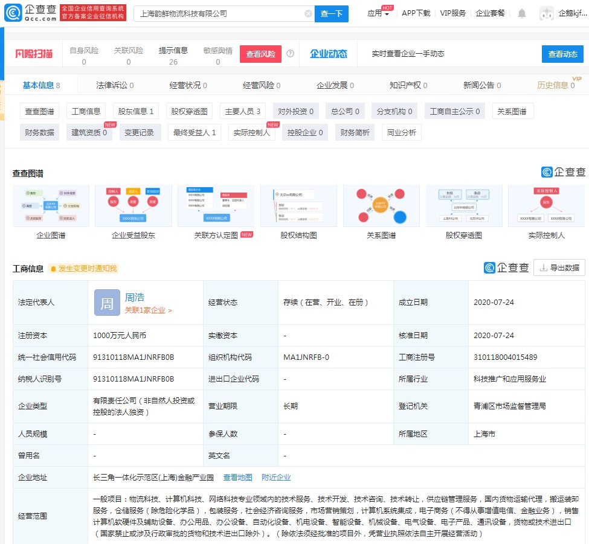Switch to the 新闻公告 tab

[482, 85]
